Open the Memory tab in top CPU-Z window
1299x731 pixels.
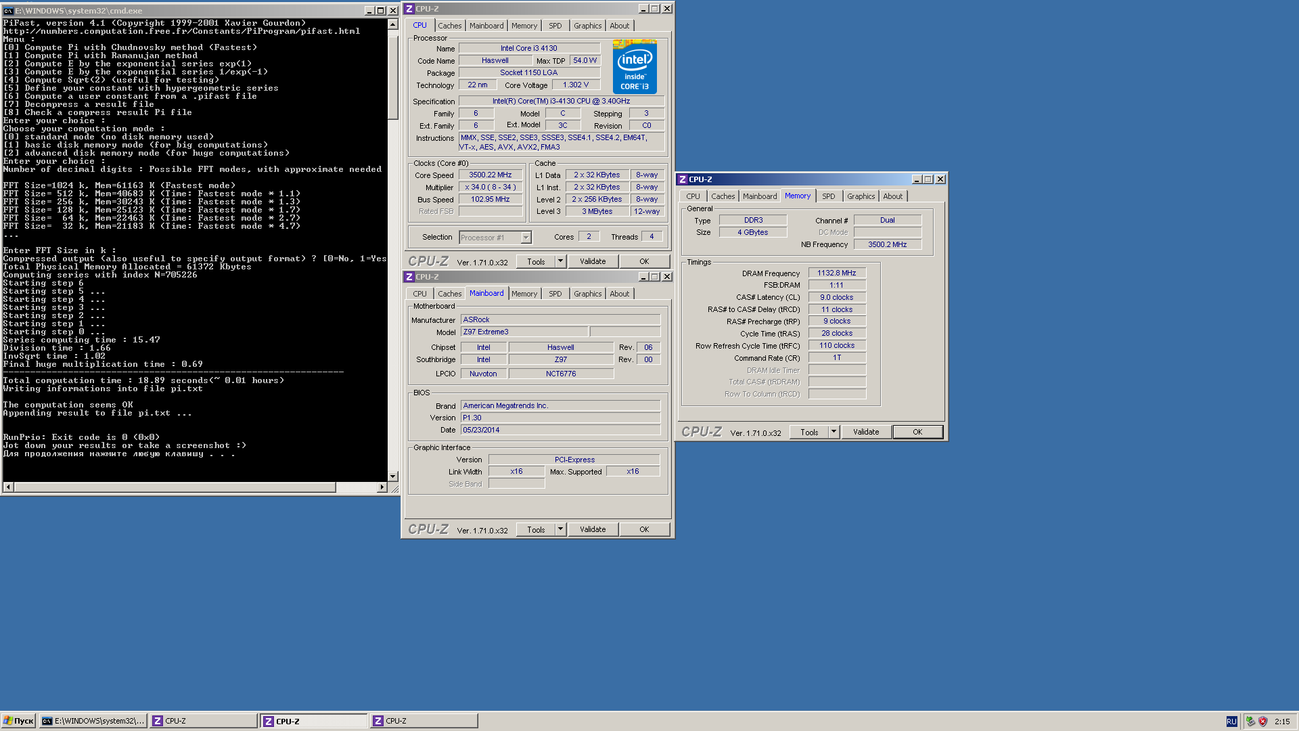coord(524,26)
